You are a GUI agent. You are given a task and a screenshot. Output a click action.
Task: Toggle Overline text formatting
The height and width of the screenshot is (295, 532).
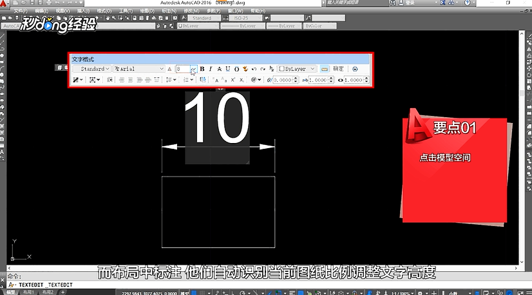[x=236, y=69]
